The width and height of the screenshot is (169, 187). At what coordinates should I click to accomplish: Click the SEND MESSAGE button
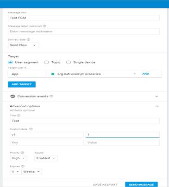click(141, 185)
